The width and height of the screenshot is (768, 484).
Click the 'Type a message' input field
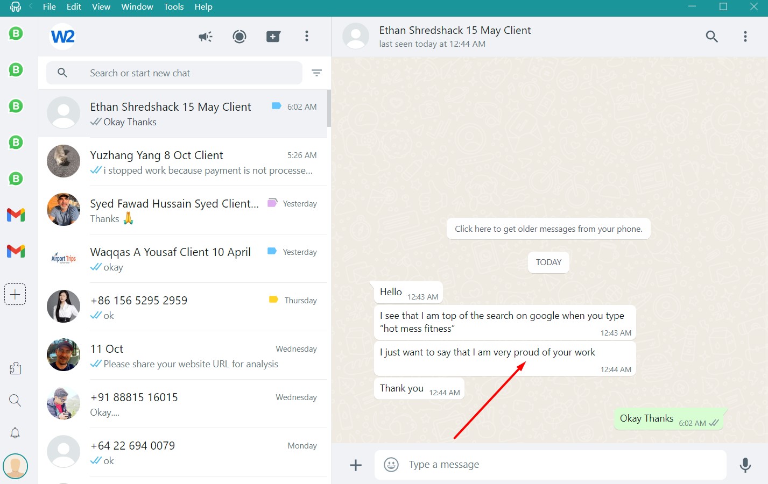[560, 465]
